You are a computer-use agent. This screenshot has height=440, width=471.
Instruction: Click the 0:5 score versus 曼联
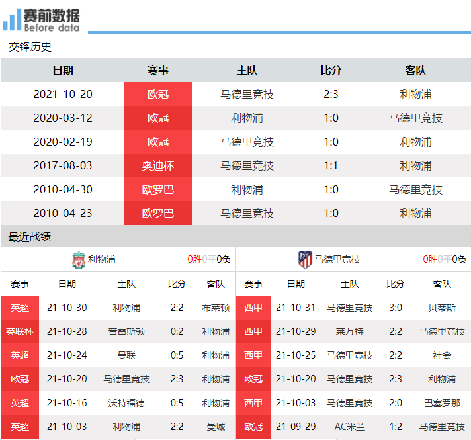point(177,355)
